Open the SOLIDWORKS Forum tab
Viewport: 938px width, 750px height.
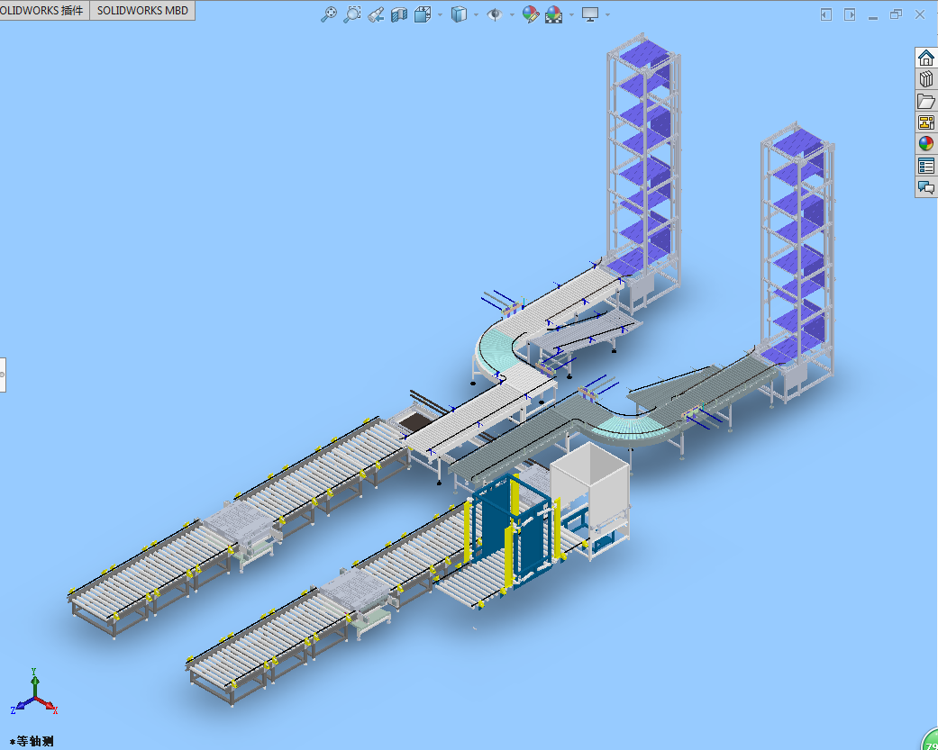pos(926,187)
